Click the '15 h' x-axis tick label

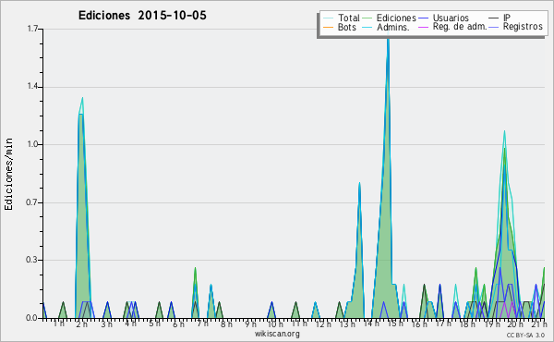[x=395, y=324]
